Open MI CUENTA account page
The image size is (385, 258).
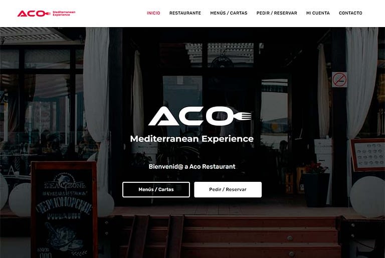pyautogui.click(x=318, y=13)
